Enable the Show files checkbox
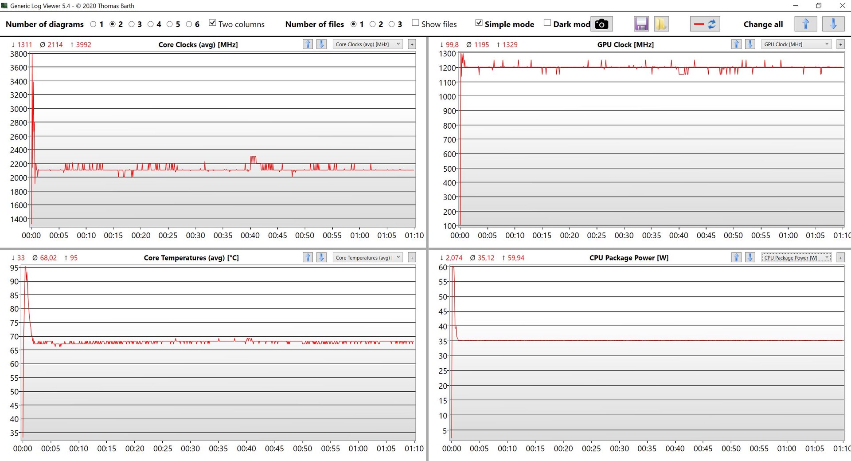The image size is (851, 461). (x=415, y=23)
